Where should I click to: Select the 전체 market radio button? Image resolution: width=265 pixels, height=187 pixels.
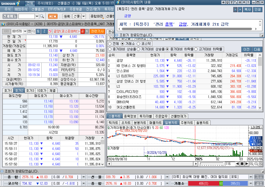(x=110, y=44)
